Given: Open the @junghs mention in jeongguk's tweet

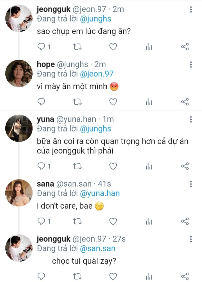Looking at the screenshot, I should [x=96, y=19].
